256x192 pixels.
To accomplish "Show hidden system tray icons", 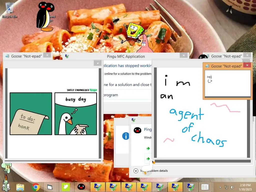I will (220, 187).
